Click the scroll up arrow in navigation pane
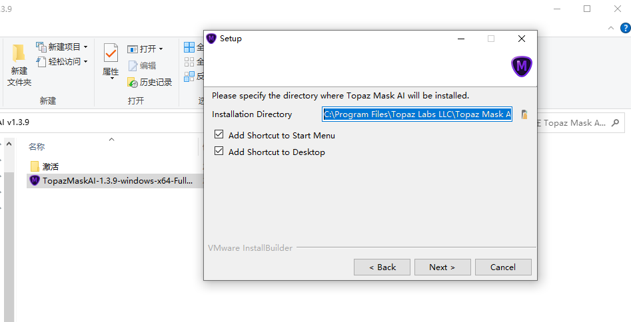 tap(9, 144)
